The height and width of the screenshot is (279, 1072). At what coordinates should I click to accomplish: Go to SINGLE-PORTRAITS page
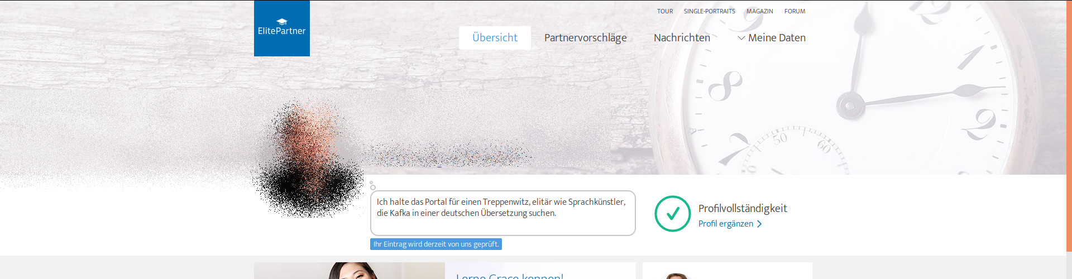710,11
